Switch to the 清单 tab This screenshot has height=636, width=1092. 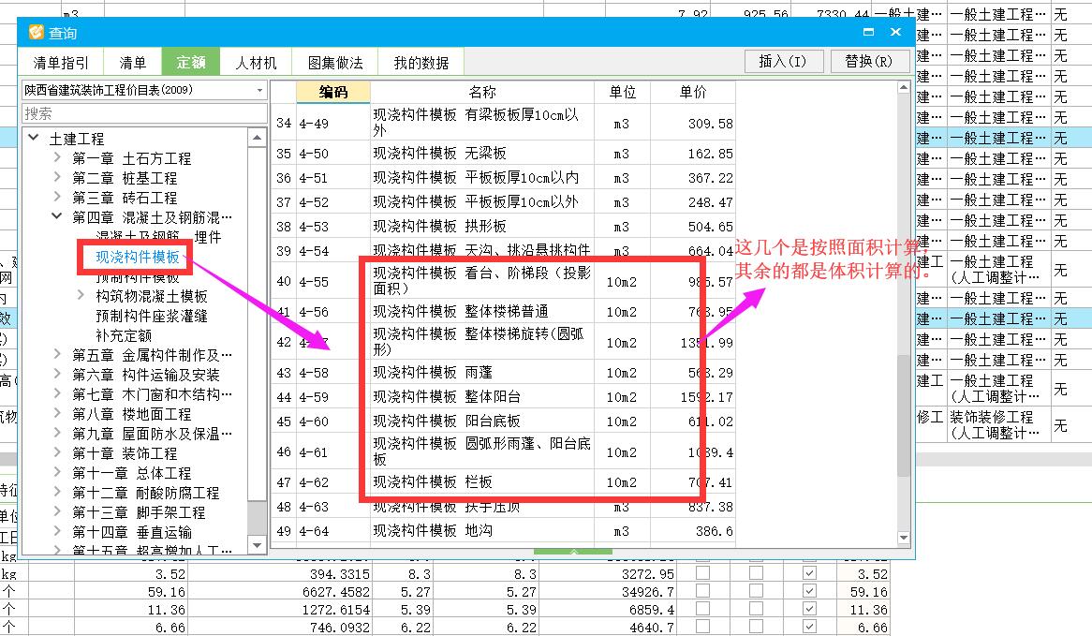tap(132, 63)
